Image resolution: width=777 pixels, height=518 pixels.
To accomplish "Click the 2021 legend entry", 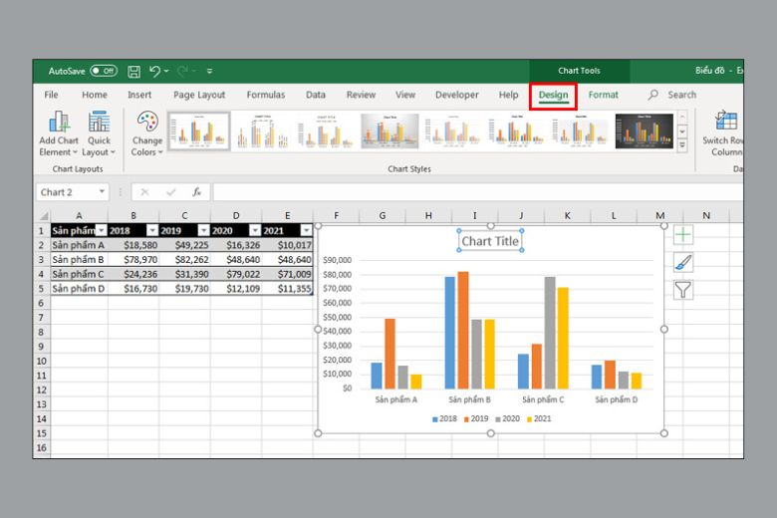I will coord(539,418).
